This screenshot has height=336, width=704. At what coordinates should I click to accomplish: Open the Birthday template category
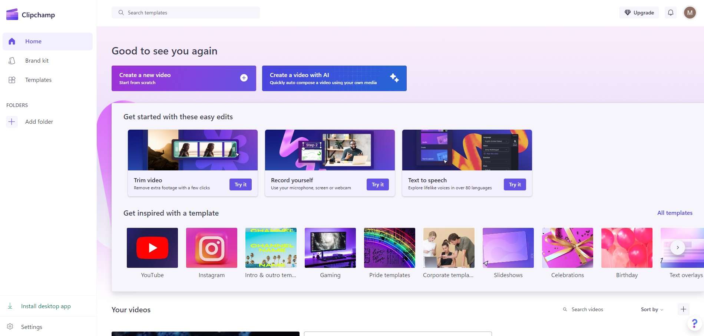pyautogui.click(x=627, y=248)
